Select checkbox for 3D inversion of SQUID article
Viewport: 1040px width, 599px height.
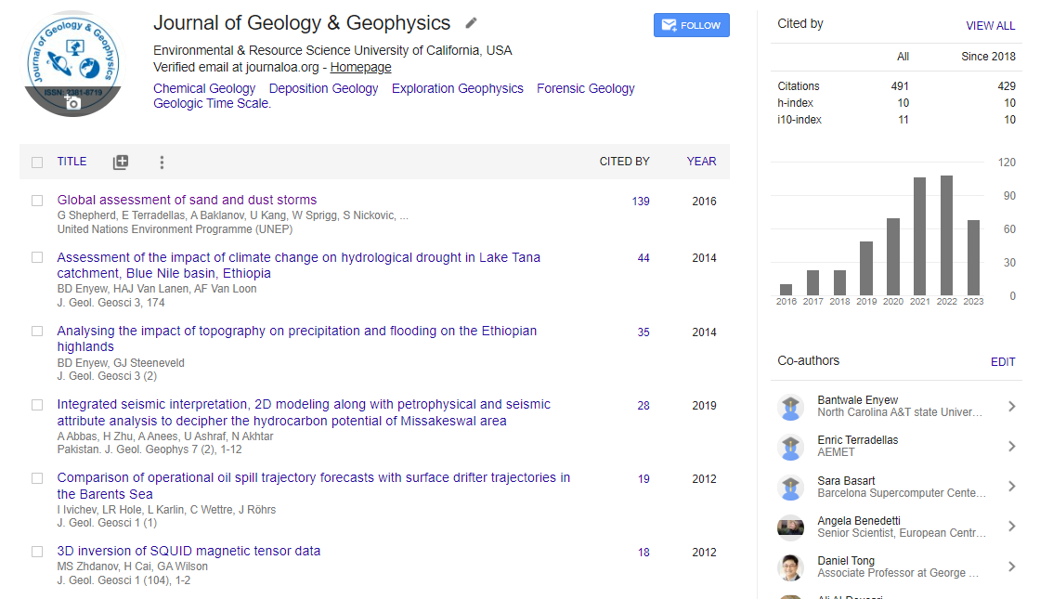click(37, 552)
